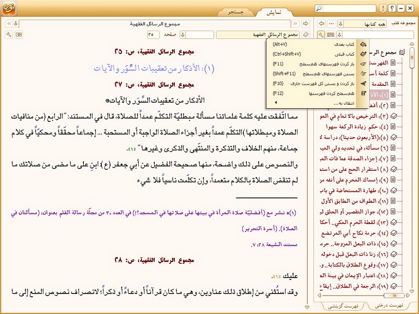Choose باز کردن و بستن کل فهرست جاری
The height and width of the screenshot is (314, 419).
click(x=318, y=84)
